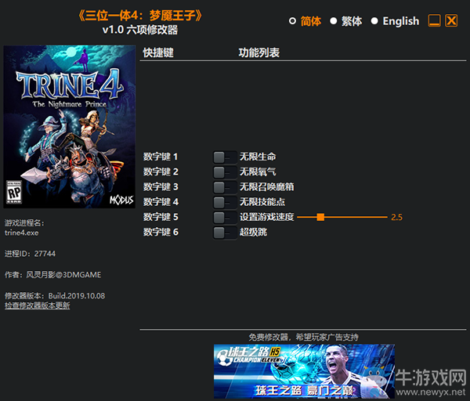Viewport: 470px width, 401px height.
Task: Minimize the trainer with the orange icon
Action: (434, 20)
